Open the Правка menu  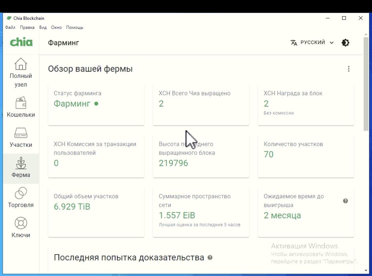[x=27, y=27]
